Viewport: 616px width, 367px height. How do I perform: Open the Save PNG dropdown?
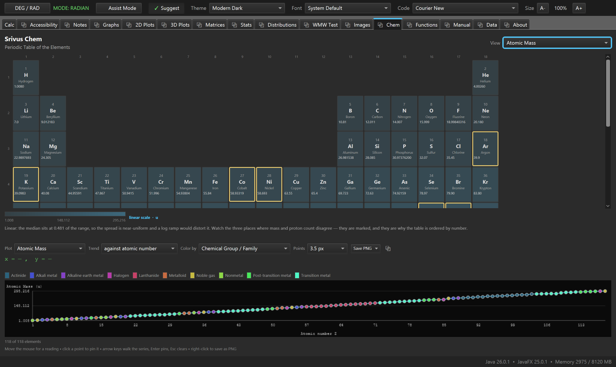pos(365,249)
